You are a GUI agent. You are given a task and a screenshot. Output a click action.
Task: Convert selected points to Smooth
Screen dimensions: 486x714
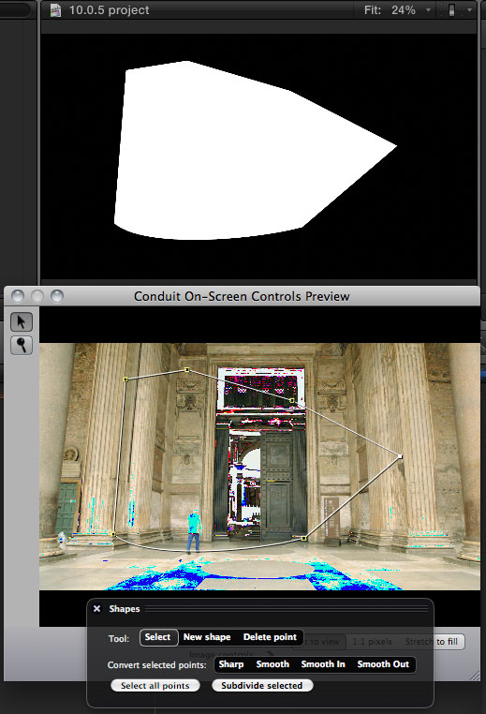tap(272, 664)
